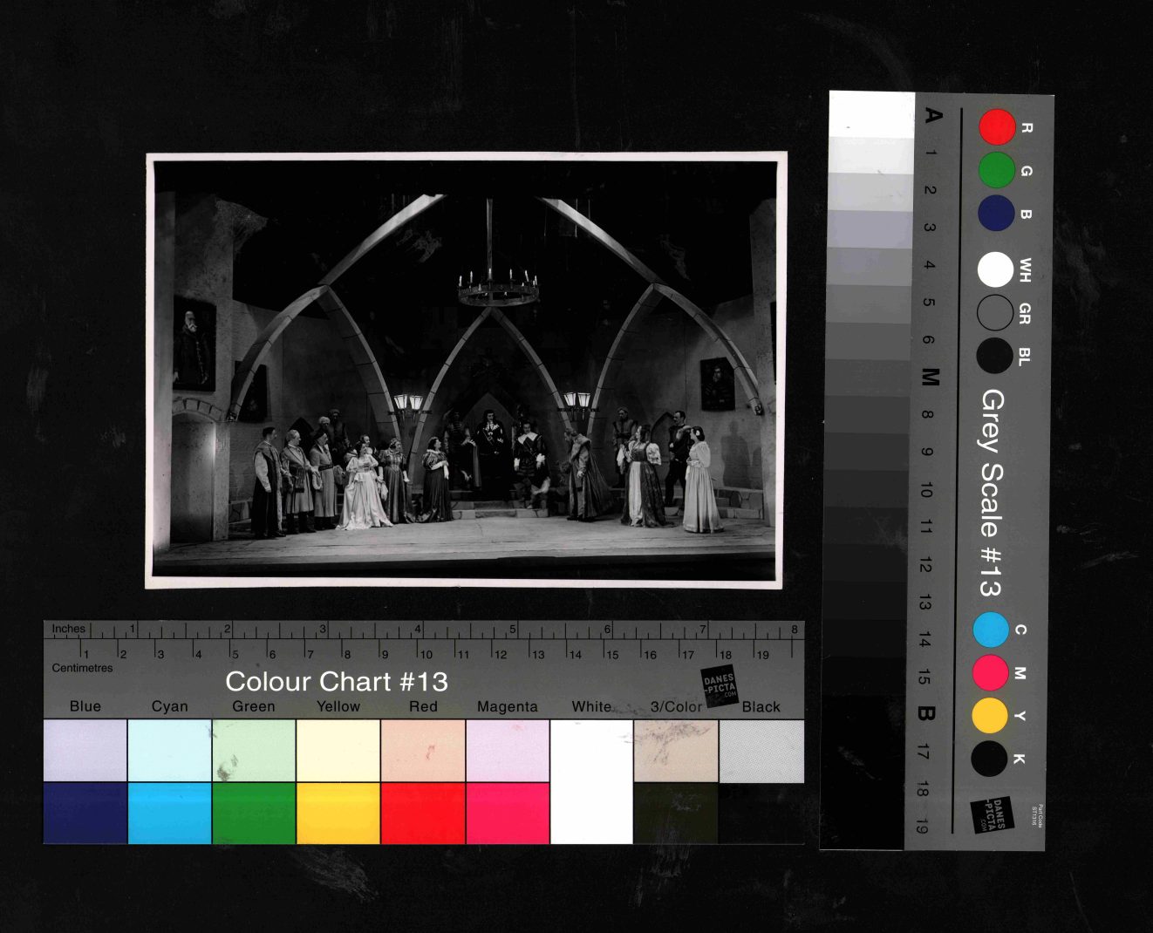Select the pink circle labeled M
The width and height of the screenshot is (1153, 933).
pyautogui.click(x=991, y=673)
